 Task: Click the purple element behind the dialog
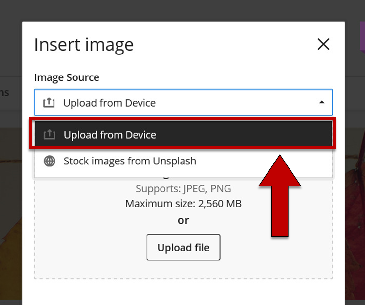coord(362,36)
